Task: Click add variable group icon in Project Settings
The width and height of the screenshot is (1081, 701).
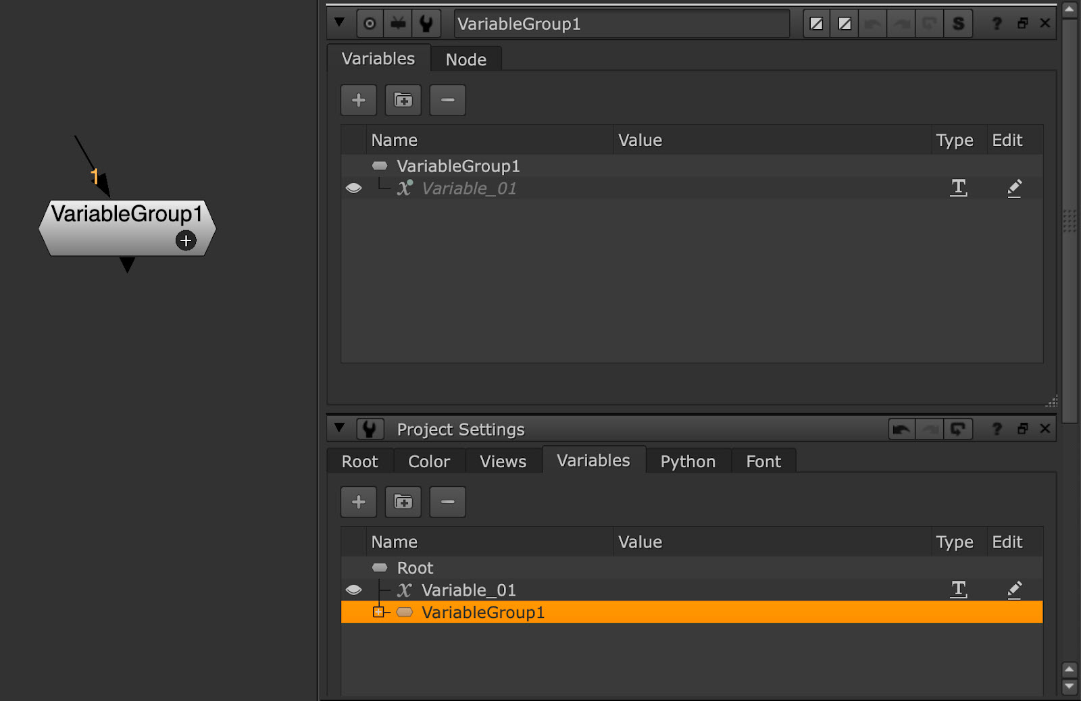Action: (x=403, y=502)
